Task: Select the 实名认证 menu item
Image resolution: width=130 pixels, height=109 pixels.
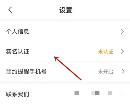Action: click(65, 51)
